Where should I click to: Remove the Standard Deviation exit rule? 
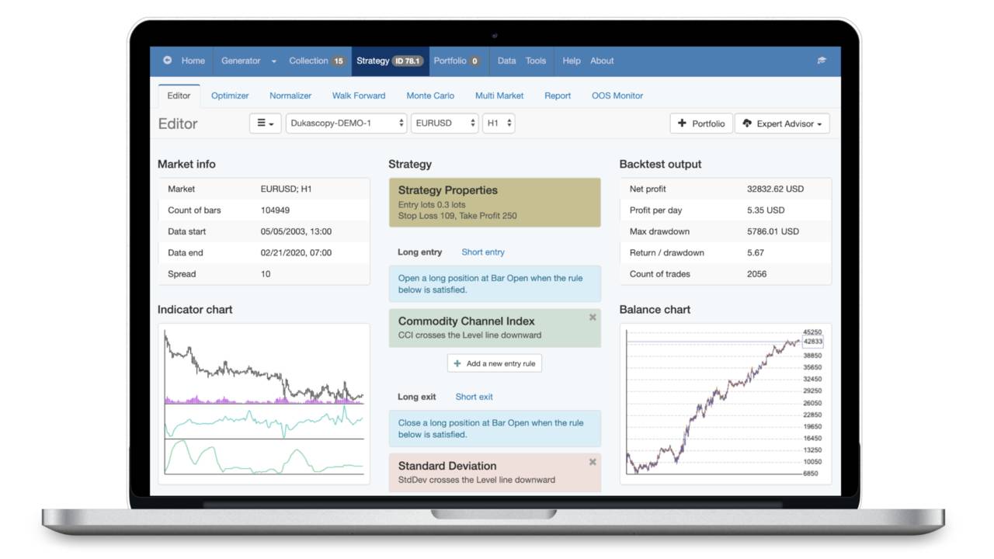tap(593, 462)
